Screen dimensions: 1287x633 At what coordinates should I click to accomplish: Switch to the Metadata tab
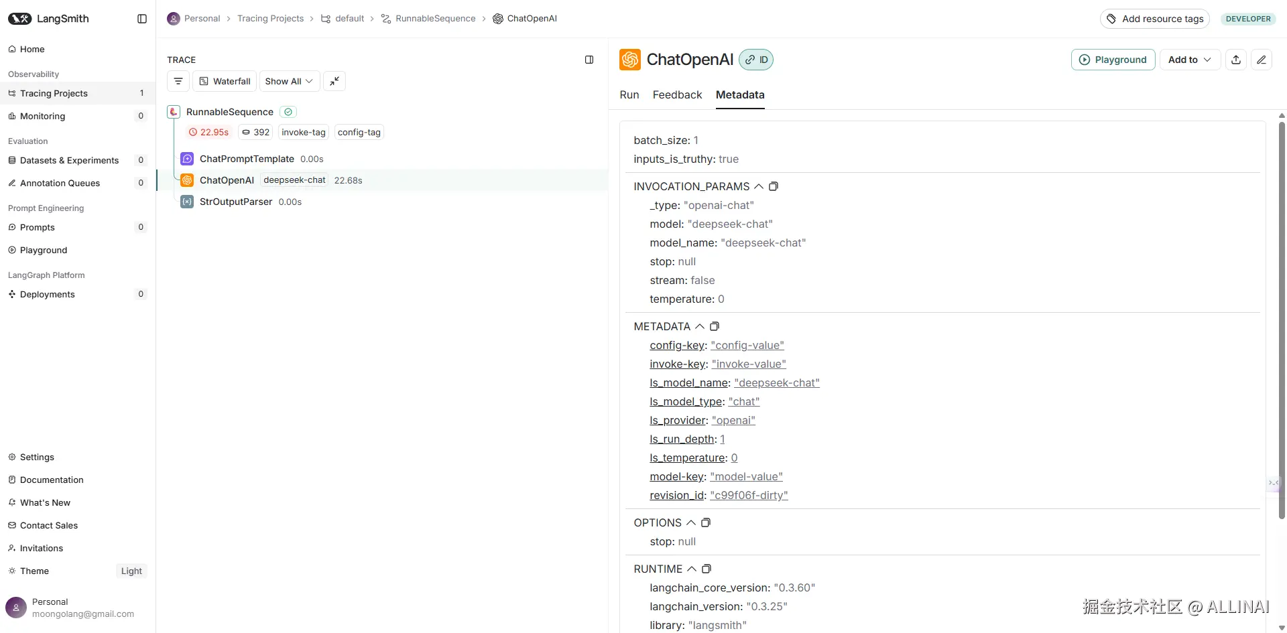click(740, 95)
